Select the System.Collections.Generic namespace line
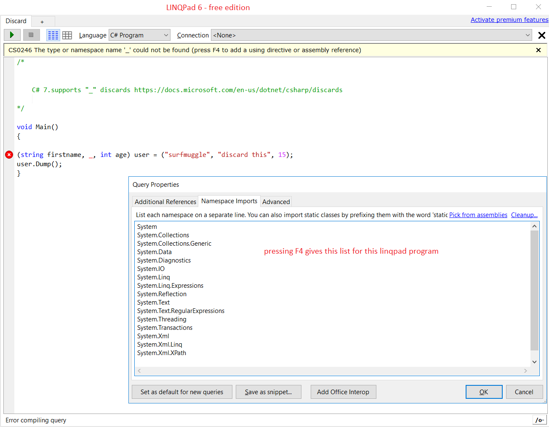This screenshot has width=549, height=427. click(174, 244)
